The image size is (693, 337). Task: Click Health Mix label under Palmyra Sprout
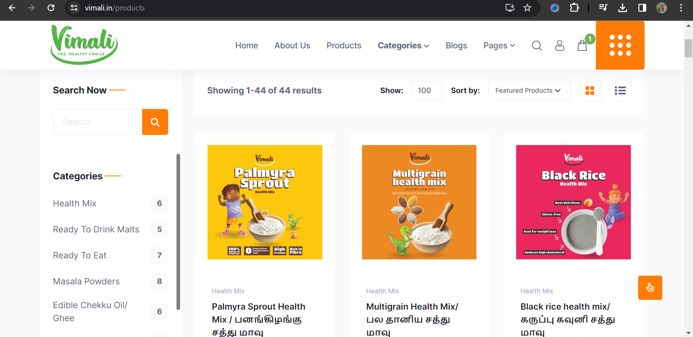[228, 291]
